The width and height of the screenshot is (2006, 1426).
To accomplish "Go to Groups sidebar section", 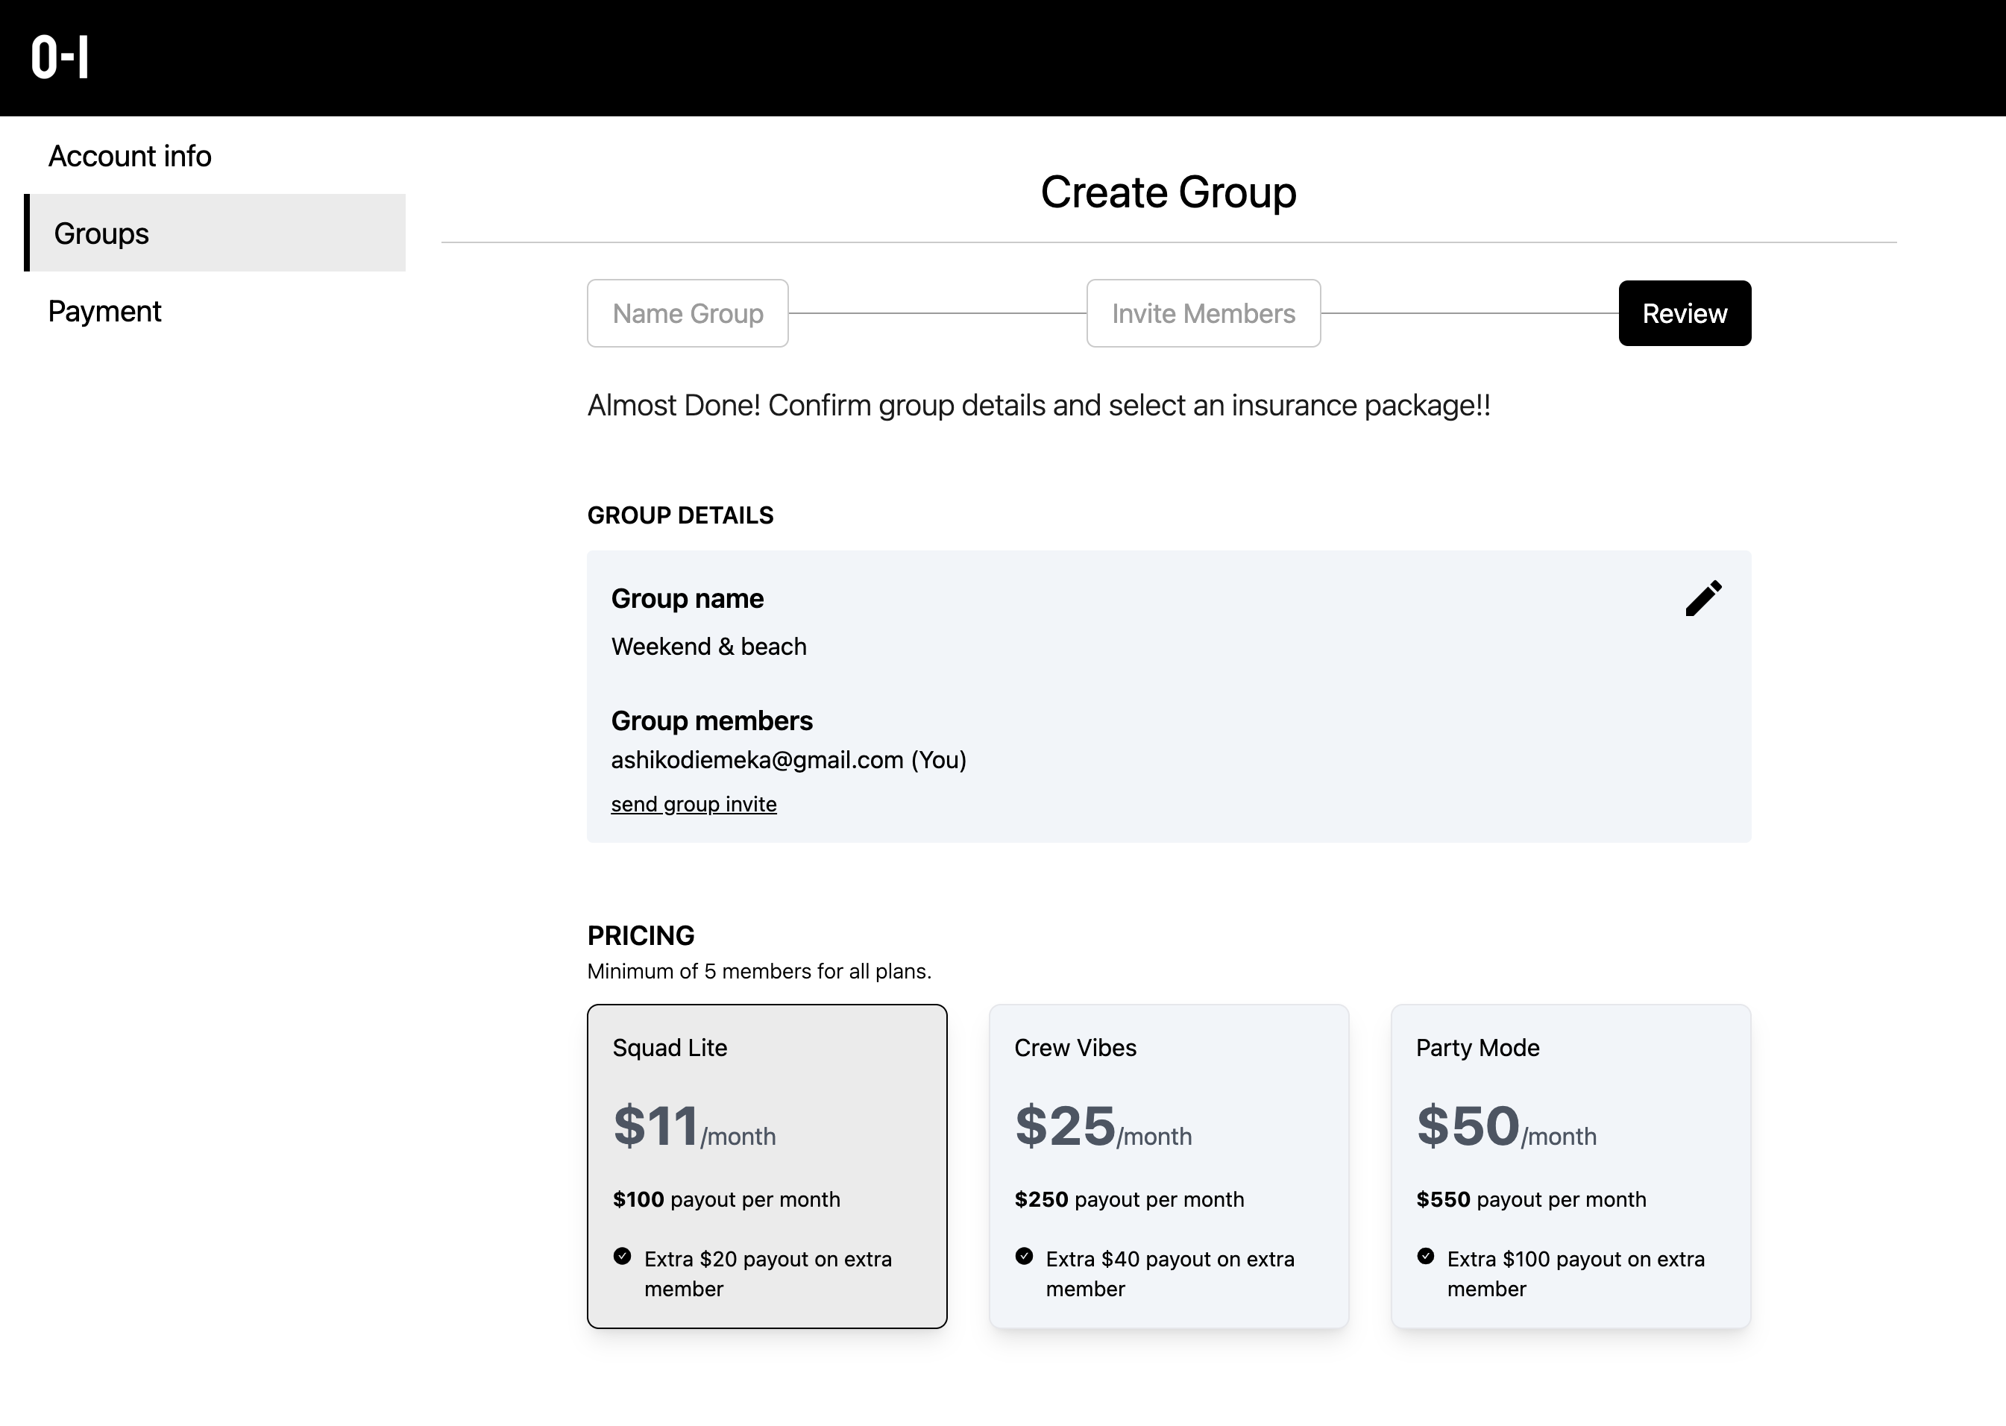I will [102, 233].
